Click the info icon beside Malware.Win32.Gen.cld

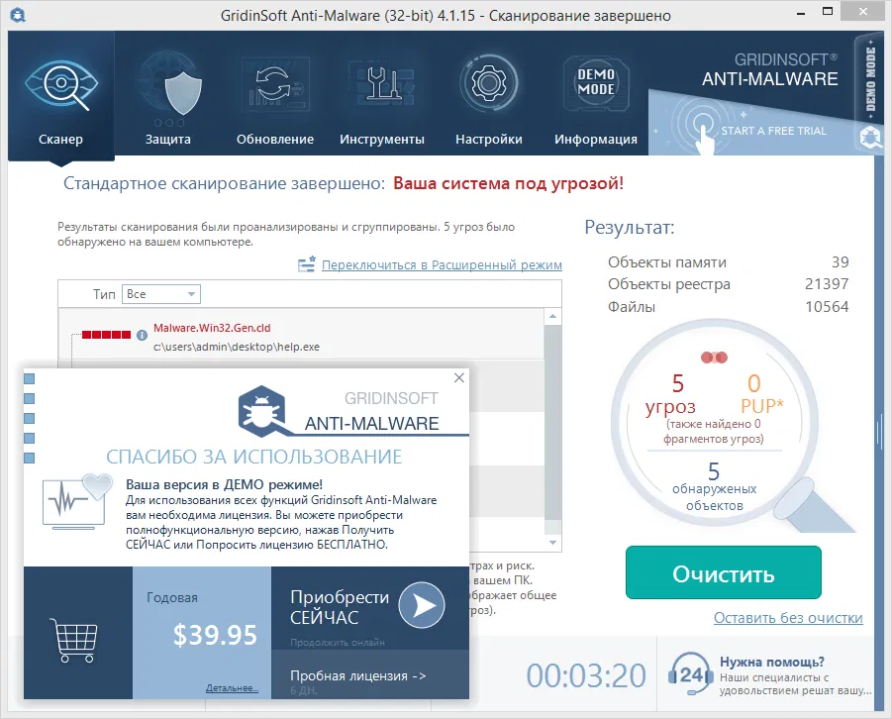point(143,335)
